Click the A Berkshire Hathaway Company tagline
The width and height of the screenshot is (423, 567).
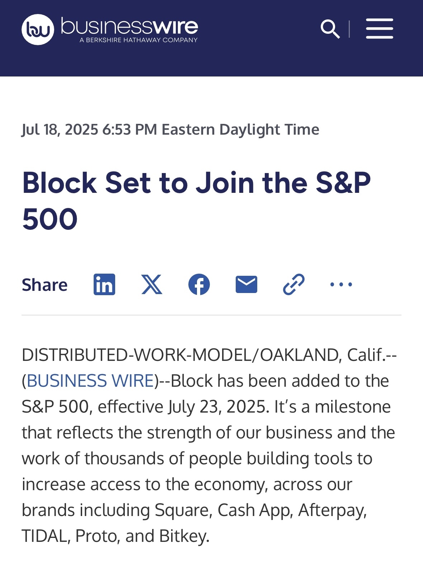[138, 40]
